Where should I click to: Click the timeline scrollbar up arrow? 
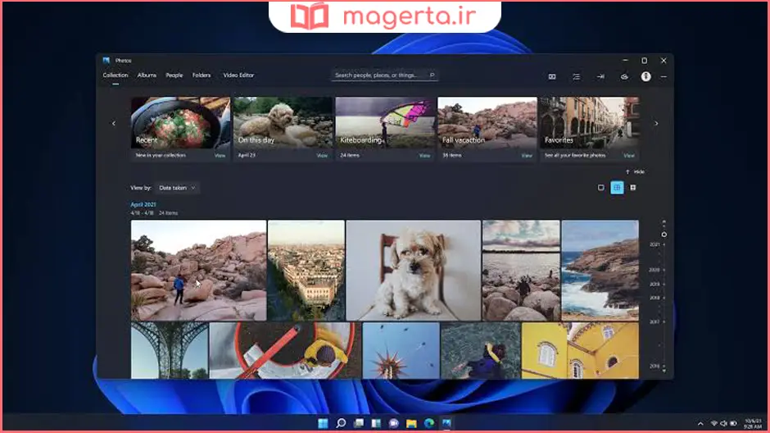pyautogui.click(x=664, y=222)
